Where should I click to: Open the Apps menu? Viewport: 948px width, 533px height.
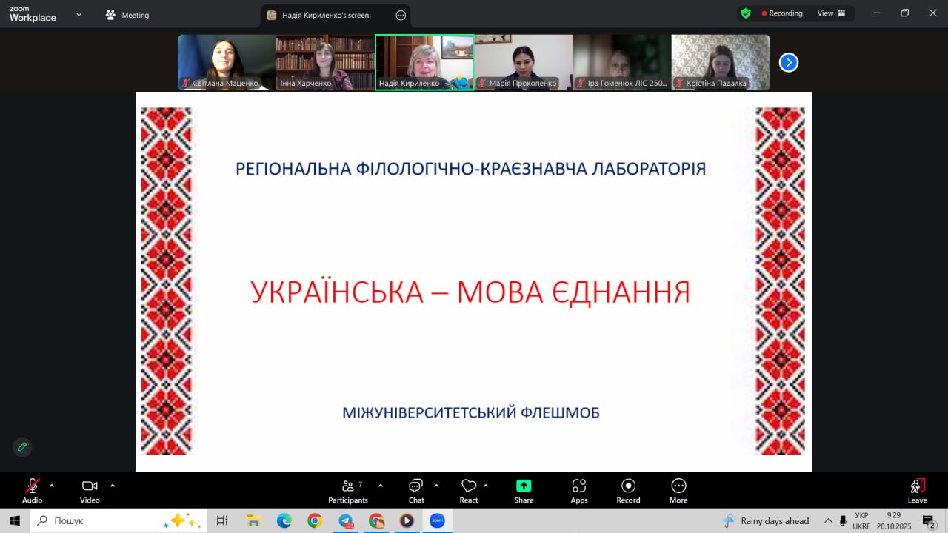pos(579,491)
